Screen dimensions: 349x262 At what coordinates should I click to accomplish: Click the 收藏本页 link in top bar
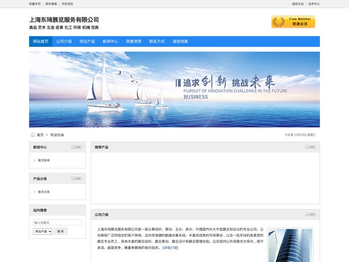(x=35, y=4)
